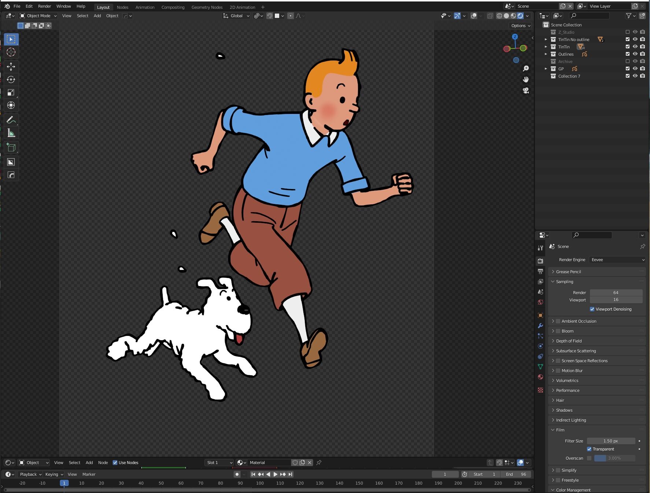Image resolution: width=650 pixels, height=493 pixels.
Task: Click the Options button in the viewport
Action: coord(520,25)
